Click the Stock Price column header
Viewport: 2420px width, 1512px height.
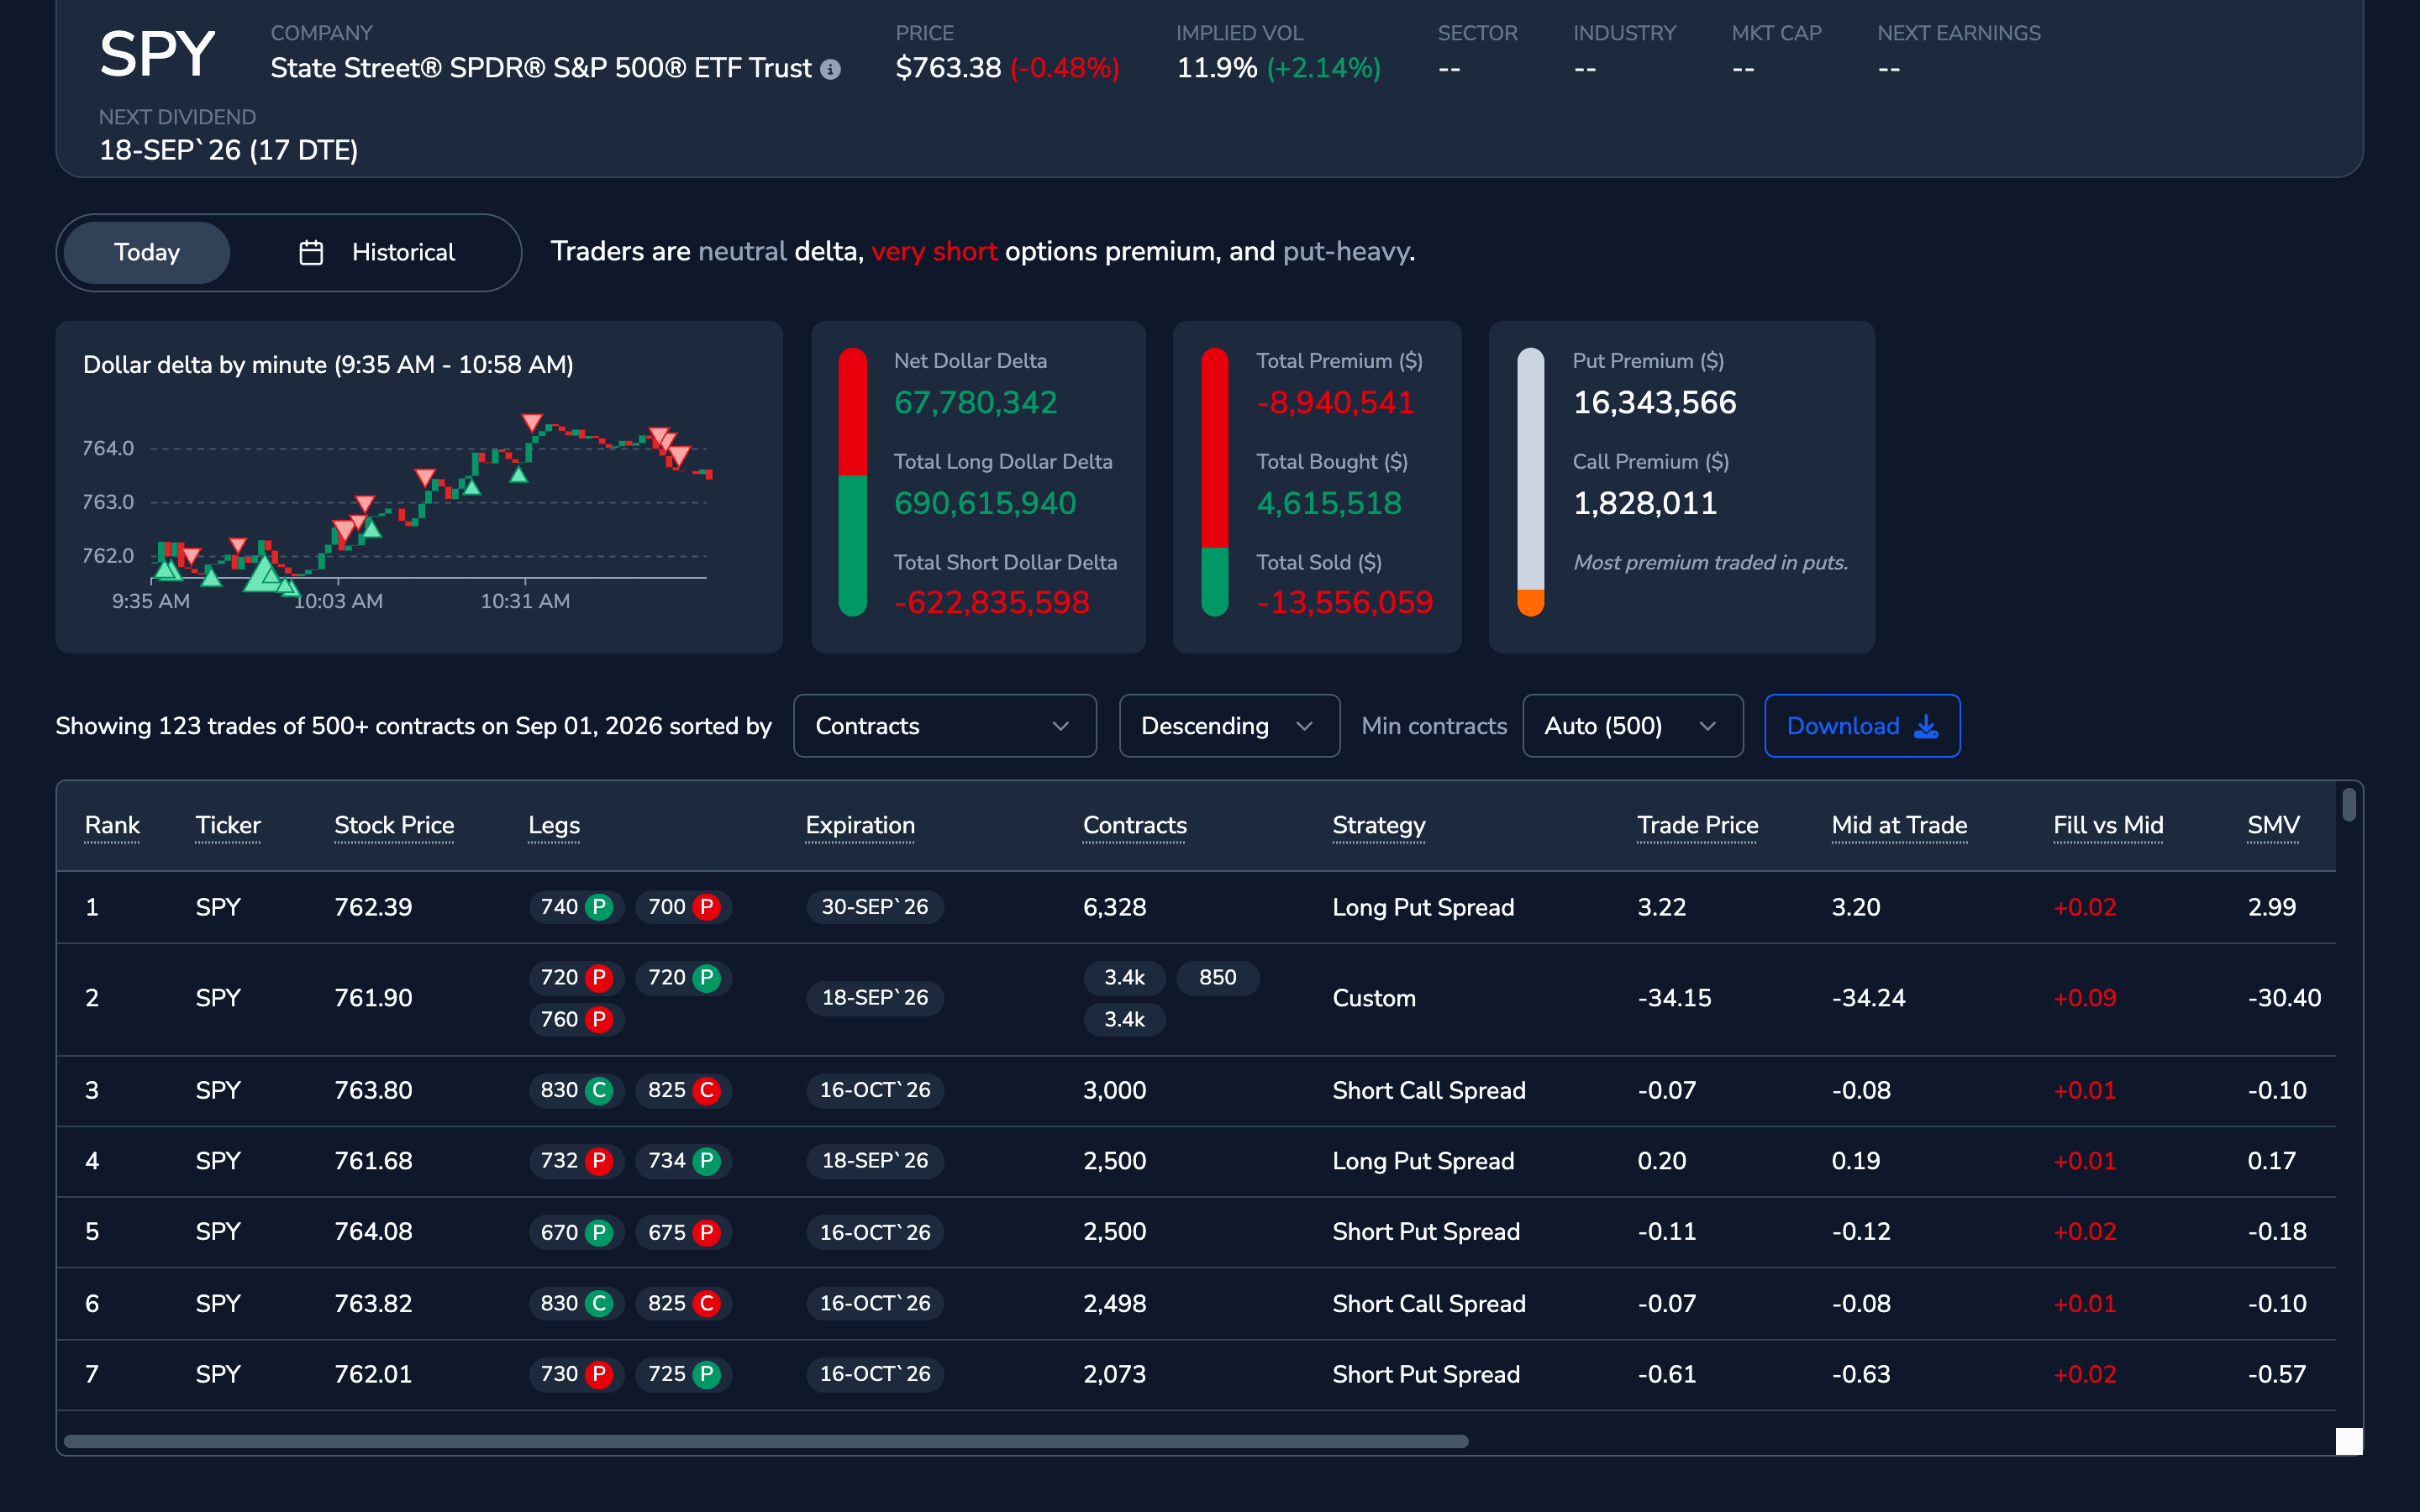(394, 825)
